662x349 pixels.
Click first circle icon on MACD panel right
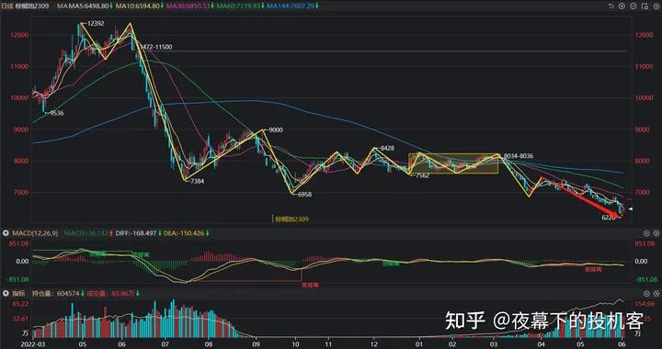coord(646,233)
